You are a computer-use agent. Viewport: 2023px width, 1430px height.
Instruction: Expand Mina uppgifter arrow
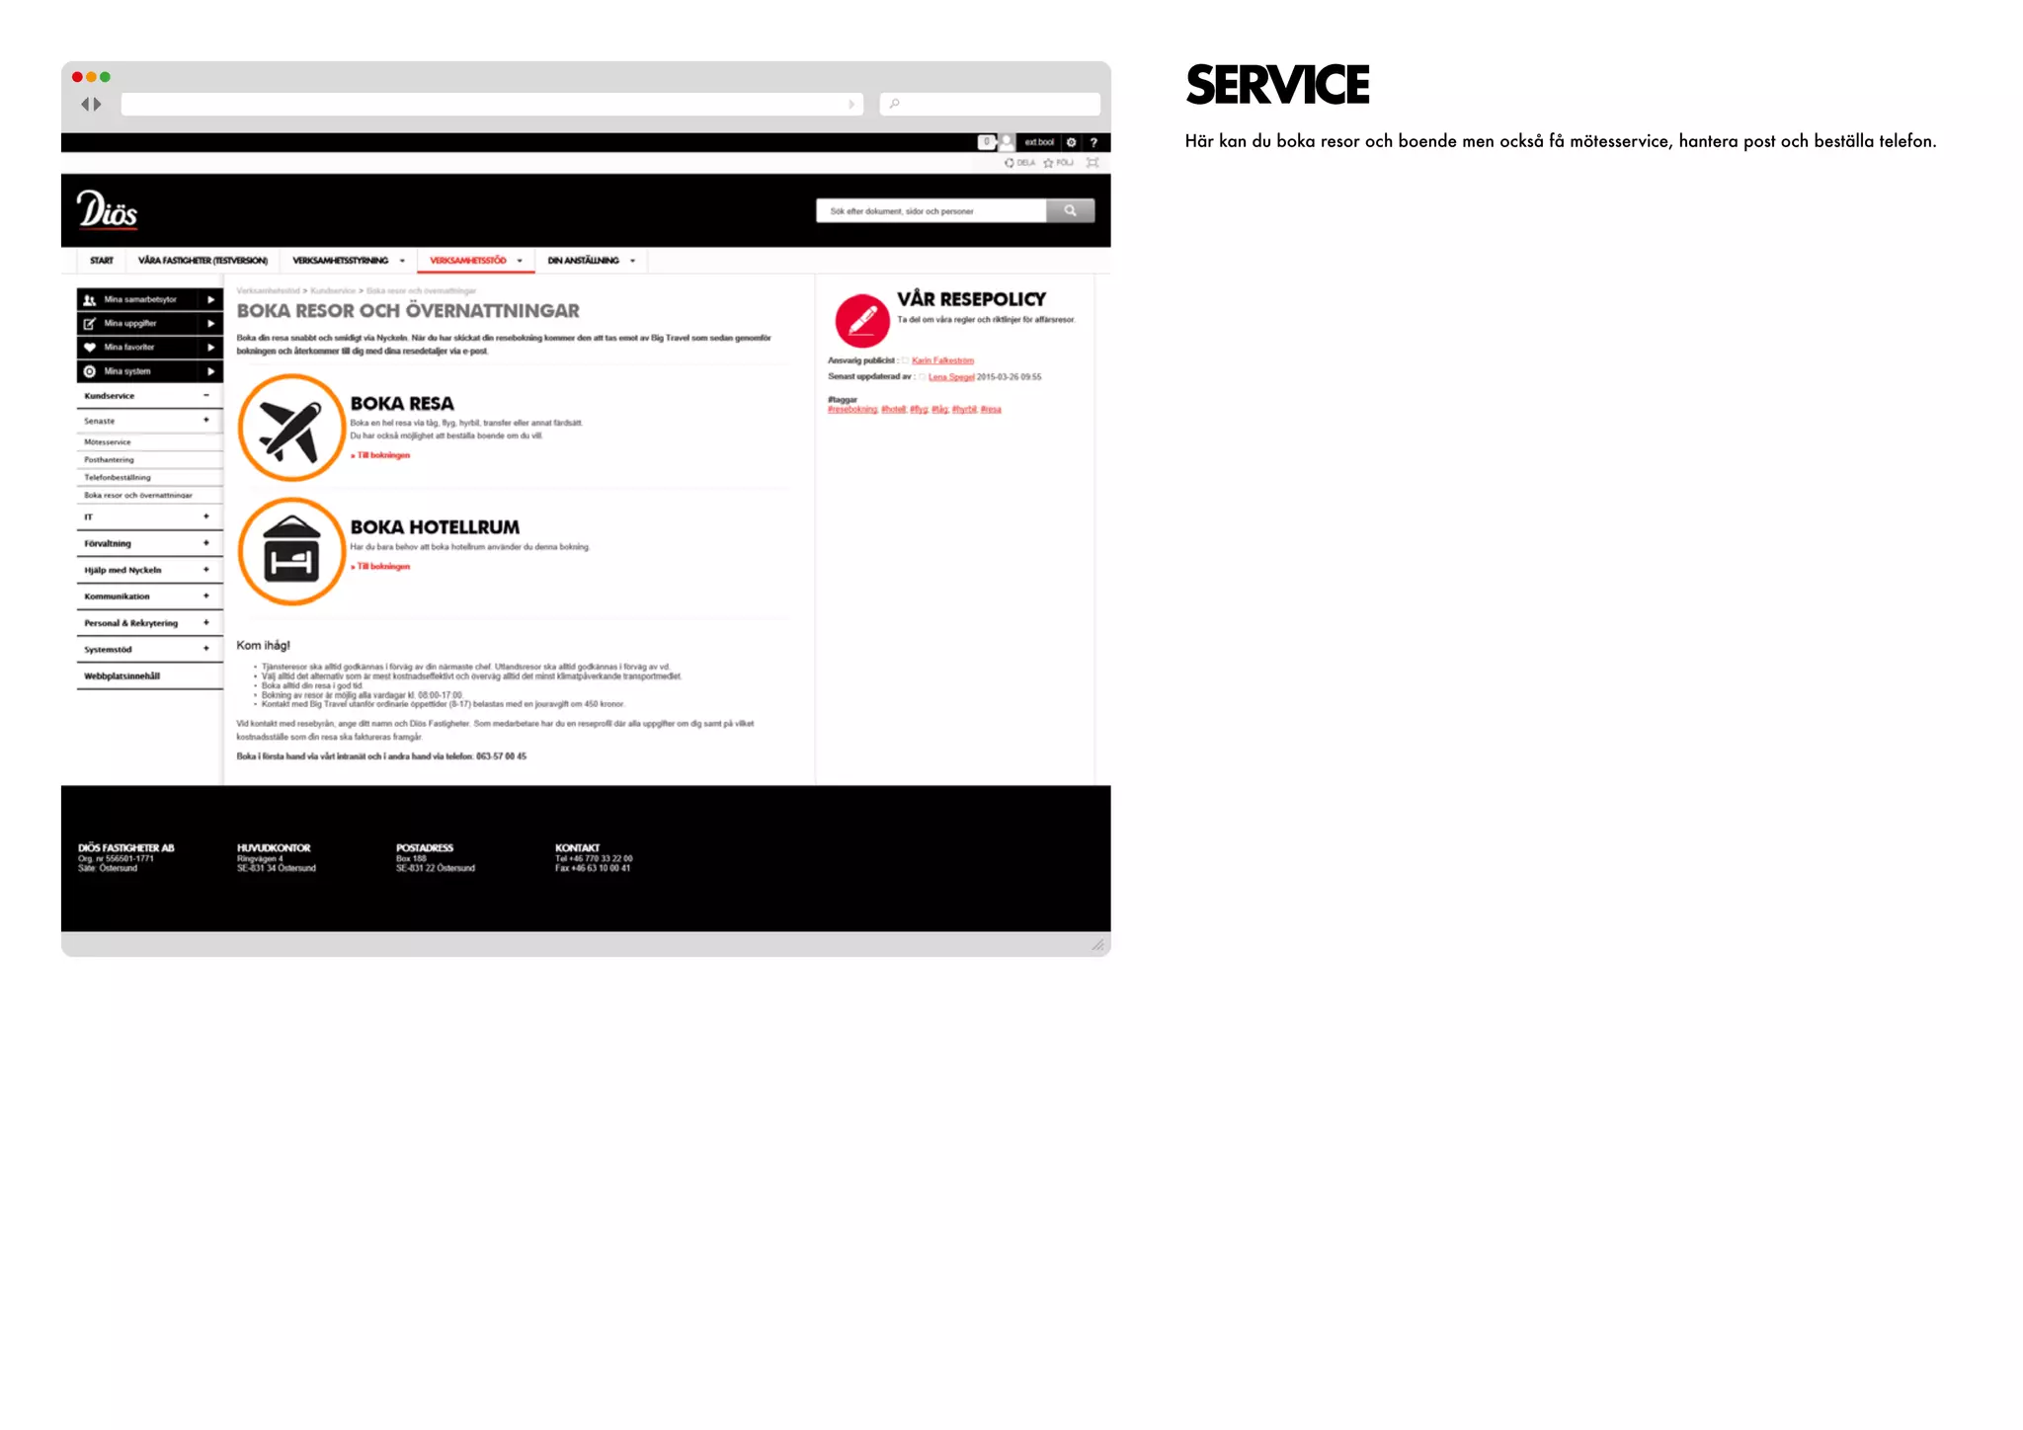point(210,324)
